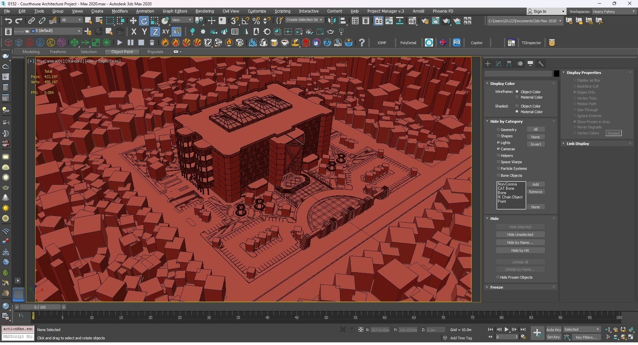The image size is (638, 345).
Task: Enable Geometry hide category checkbox
Action: (498, 129)
